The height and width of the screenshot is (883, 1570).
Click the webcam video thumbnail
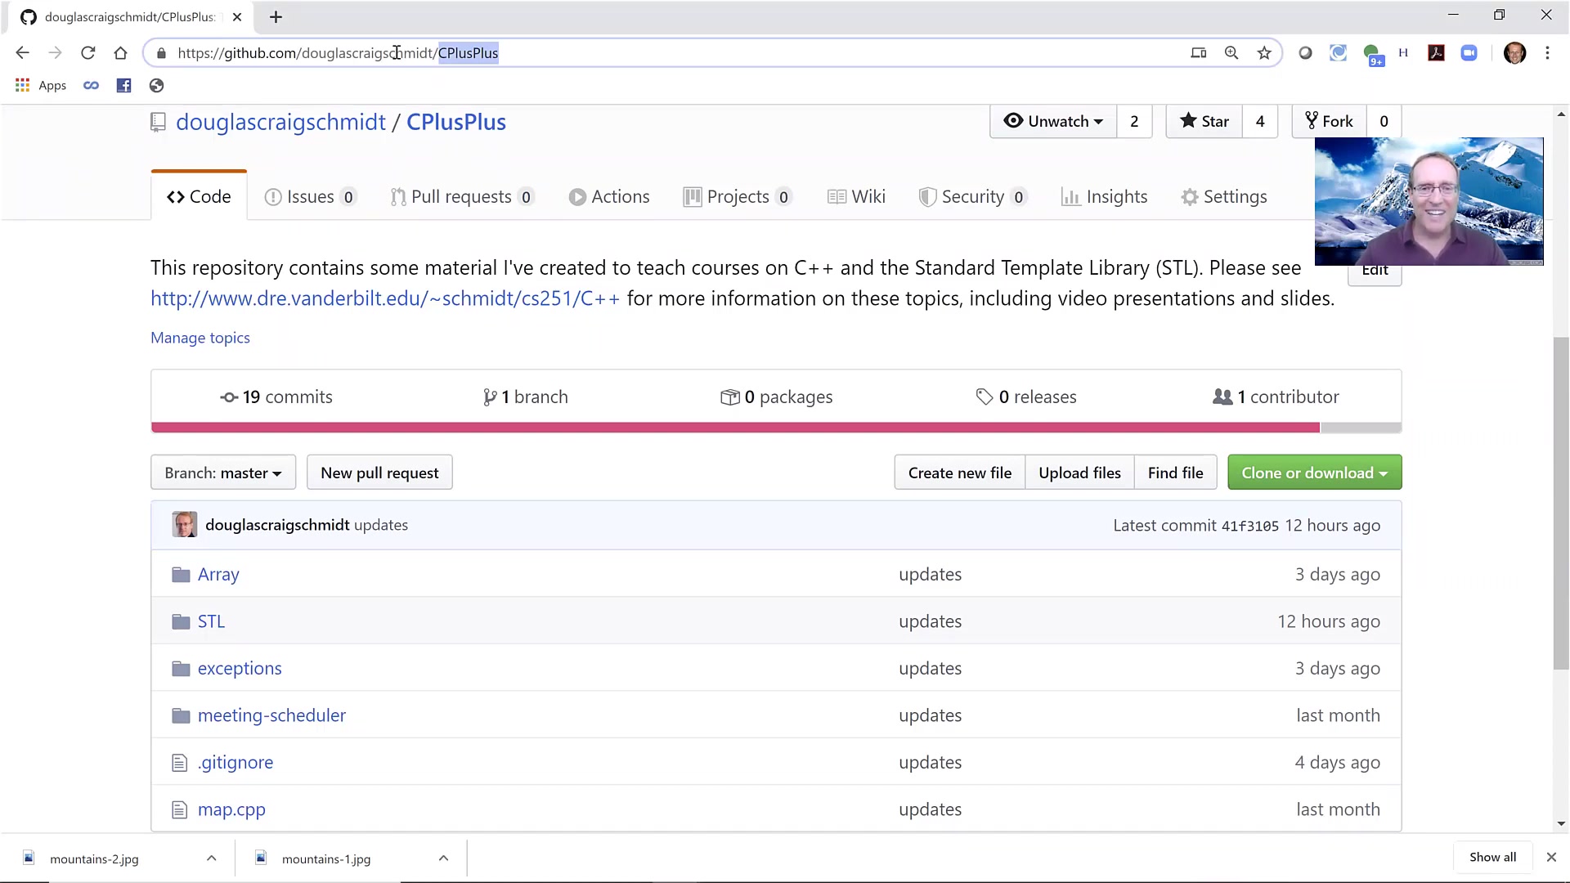[1429, 201]
